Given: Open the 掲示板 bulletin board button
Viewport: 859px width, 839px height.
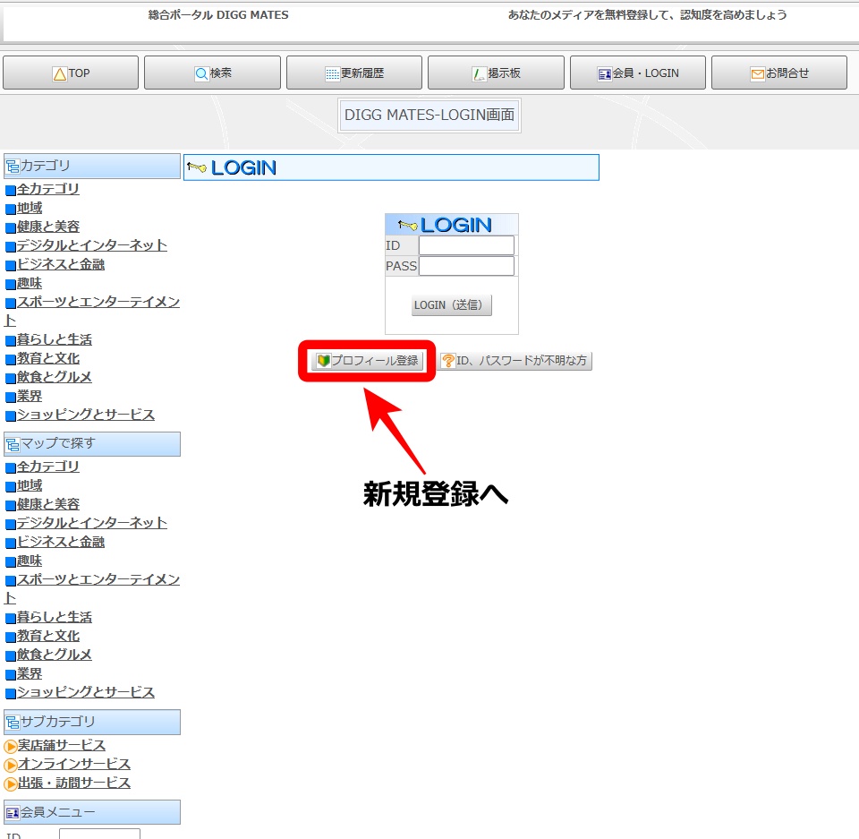Looking at the screenshot, I should [497, 73].
